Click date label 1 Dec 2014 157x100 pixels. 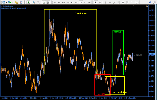(x=24, y=98)
